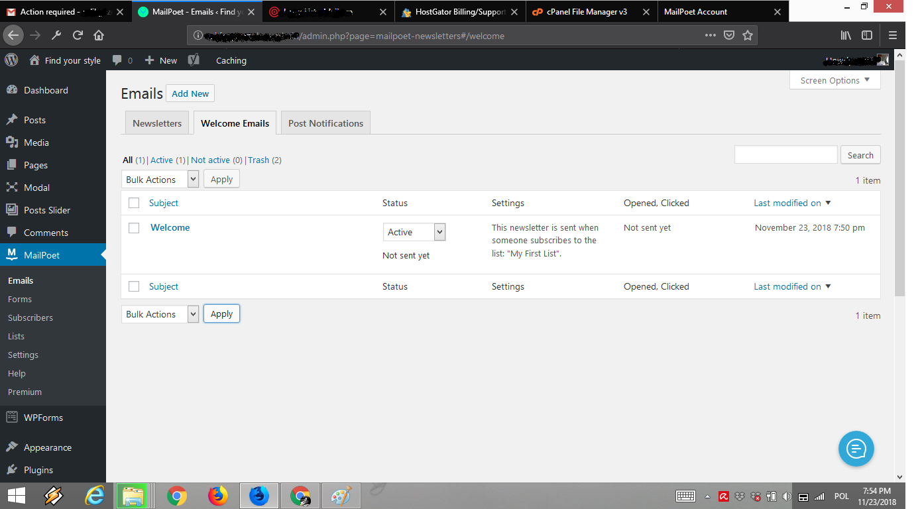Check the select-all box in table footer
Screen dimensions: 920x509
134,286
